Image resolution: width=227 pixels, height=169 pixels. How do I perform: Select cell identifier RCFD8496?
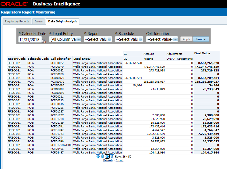[x=57, y=149]
